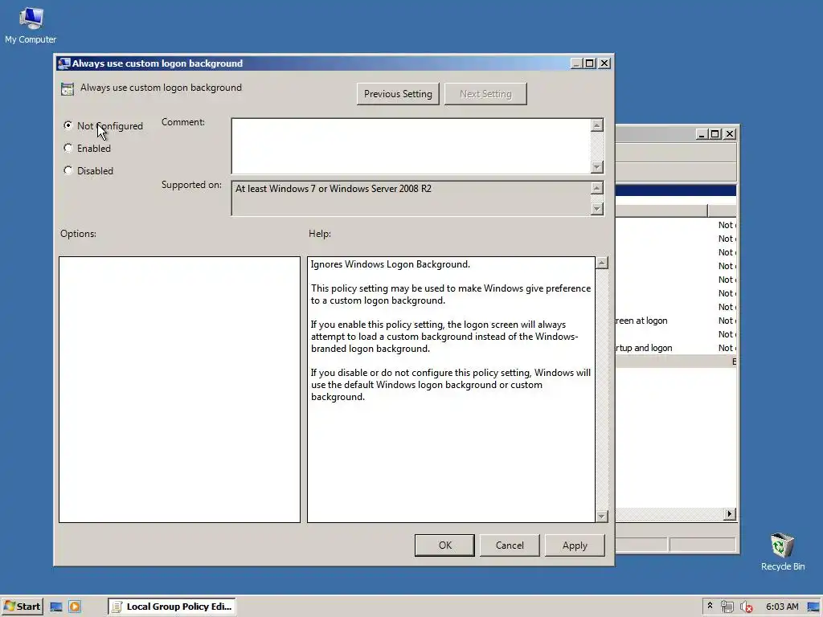Minimize the policy setting dialog

[x=575, y=63]
